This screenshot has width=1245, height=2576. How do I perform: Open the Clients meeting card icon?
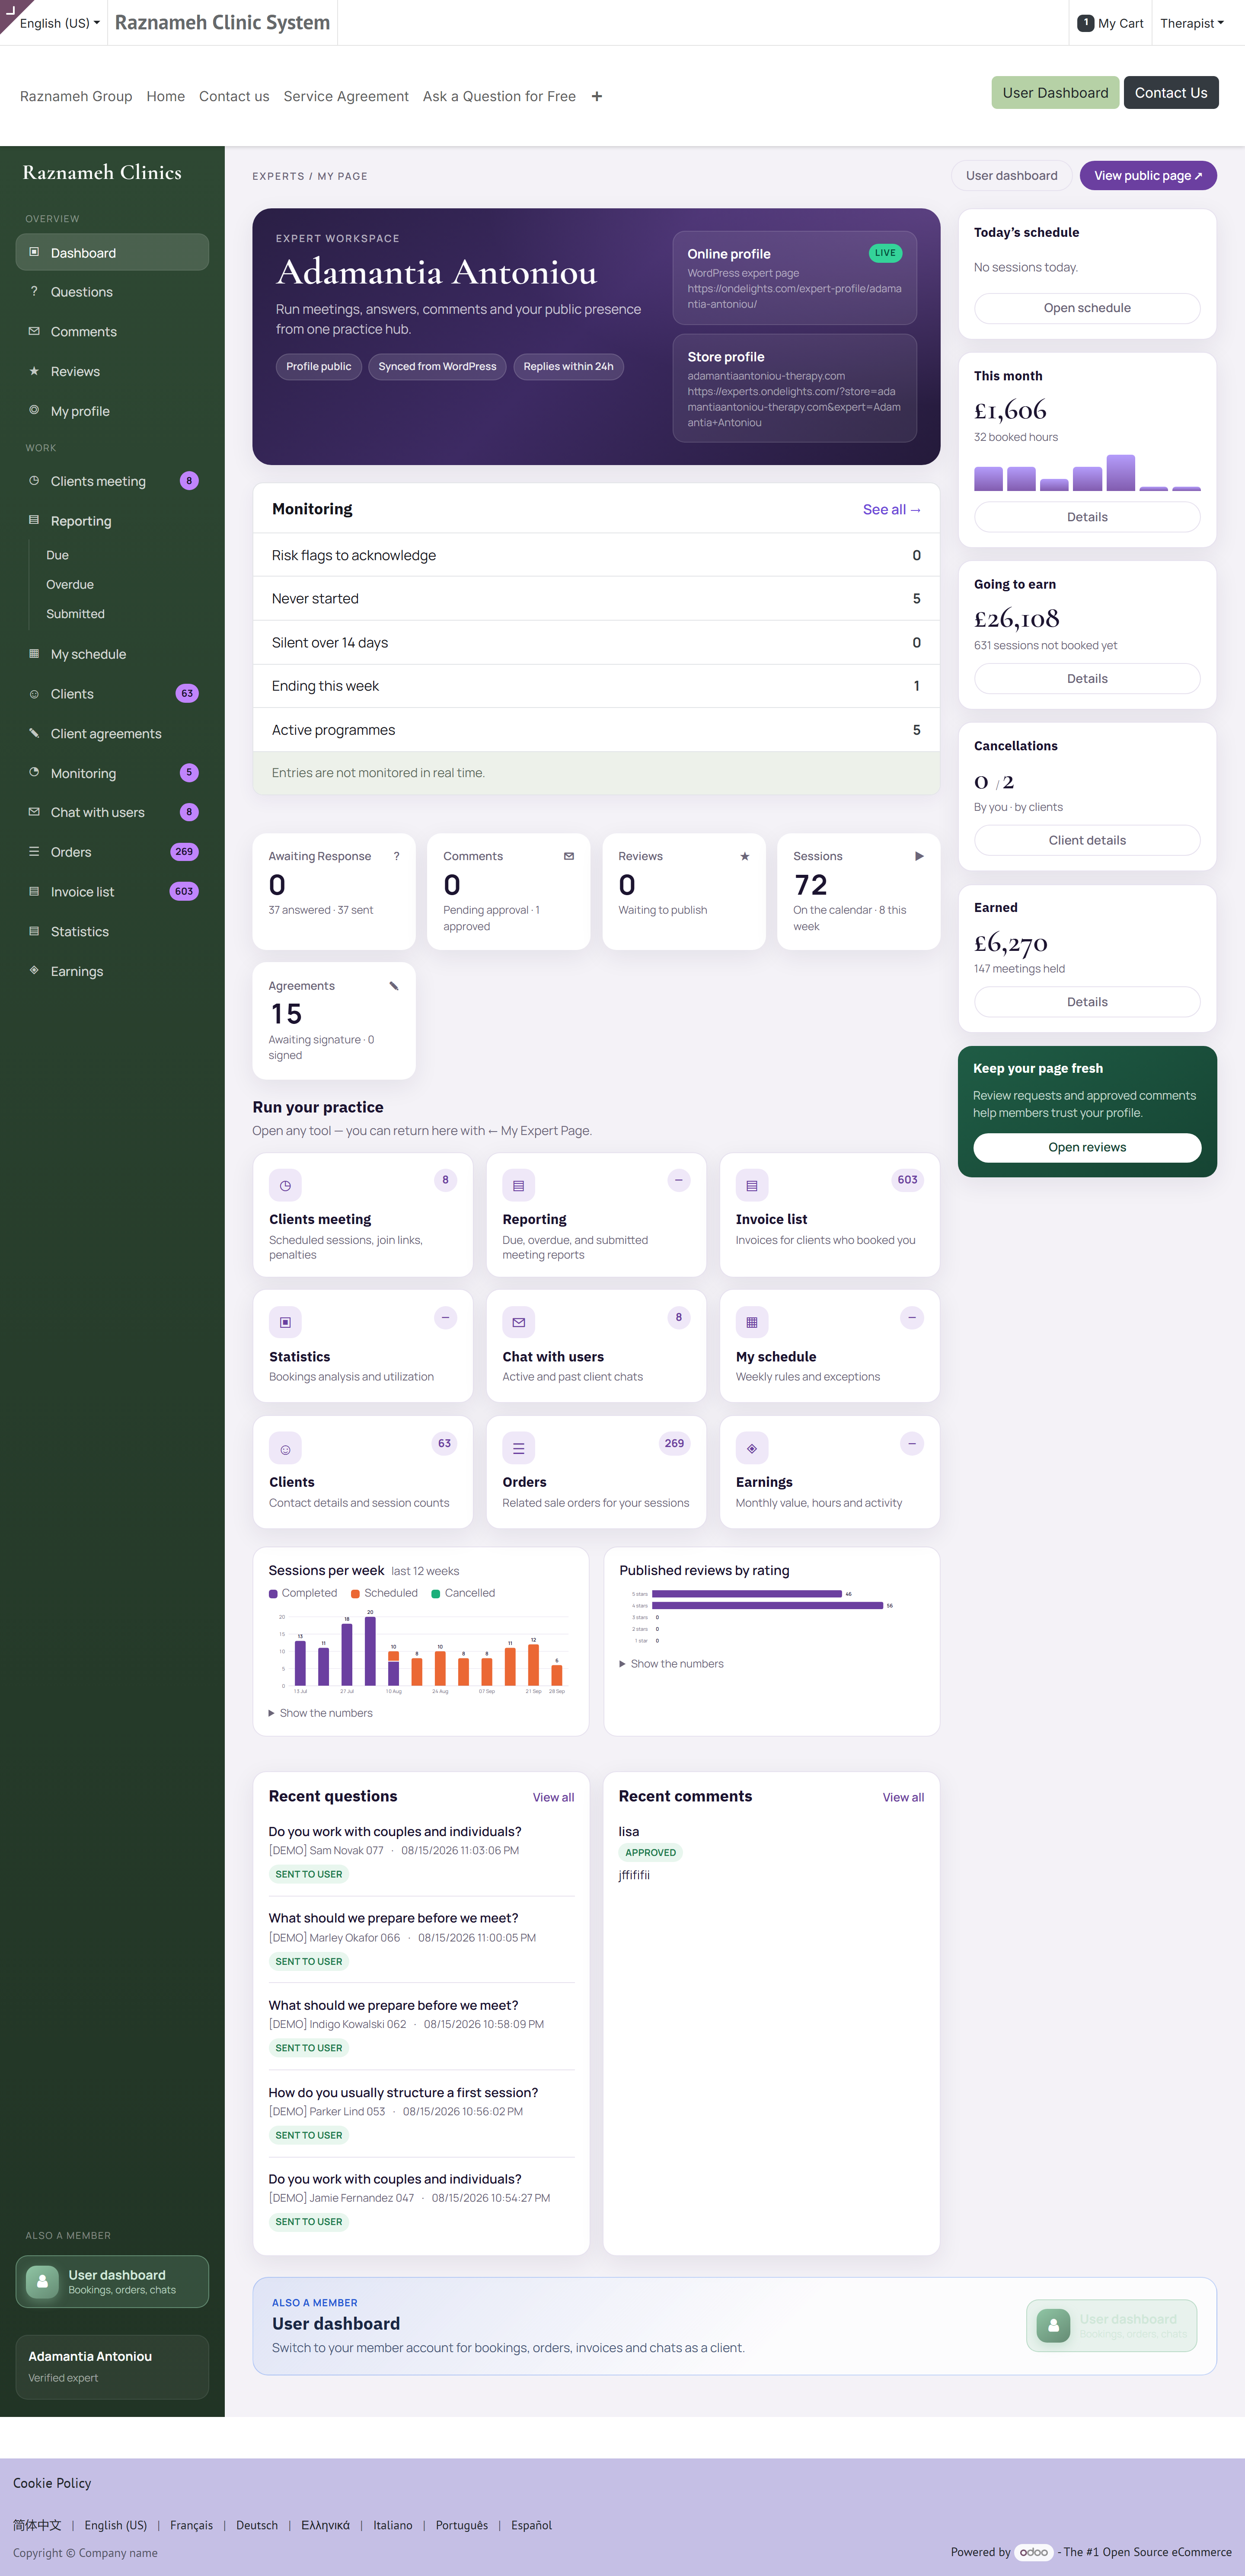tap(285, 1185)
